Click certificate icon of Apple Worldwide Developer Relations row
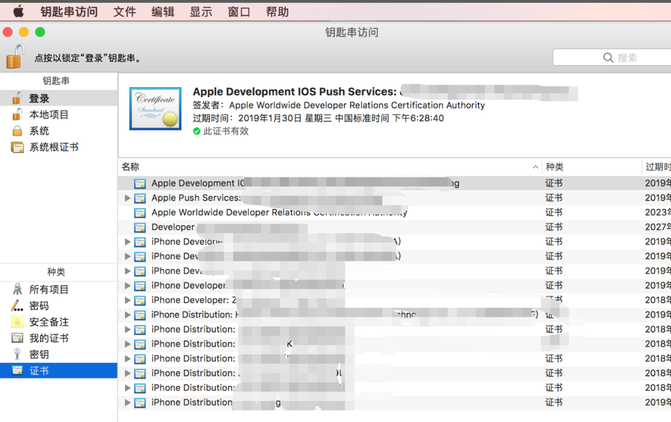Image resolution: width=671 pixels, height=422 pixels. point(140,213)
